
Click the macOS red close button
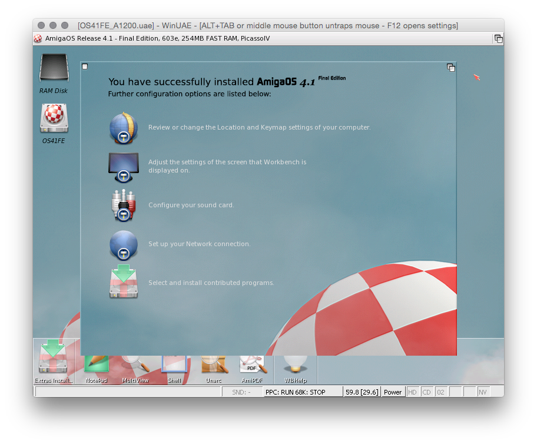pyautogui.click(x=41, y=25)
